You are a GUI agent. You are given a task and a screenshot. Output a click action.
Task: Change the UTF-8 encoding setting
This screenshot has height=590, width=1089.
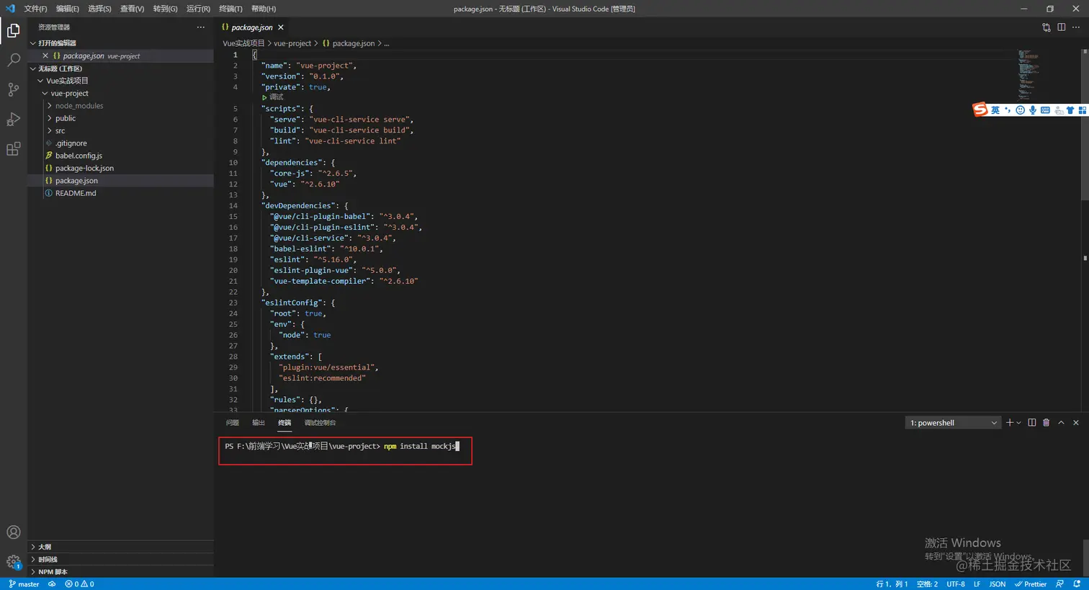(956, 584)
